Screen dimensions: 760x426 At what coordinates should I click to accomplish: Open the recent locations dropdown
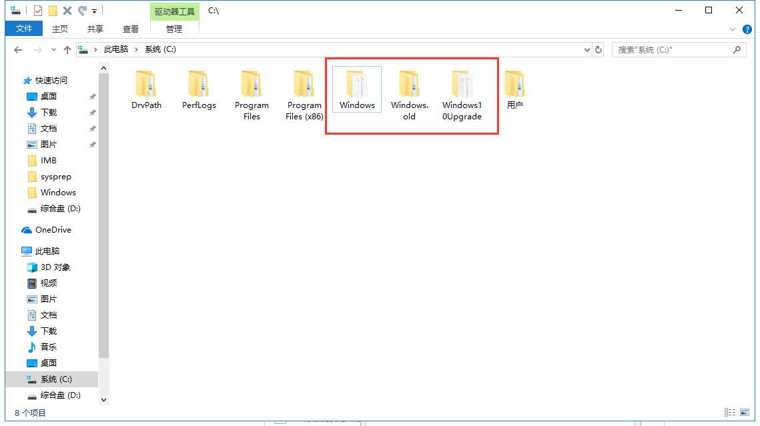pos(53,50)
